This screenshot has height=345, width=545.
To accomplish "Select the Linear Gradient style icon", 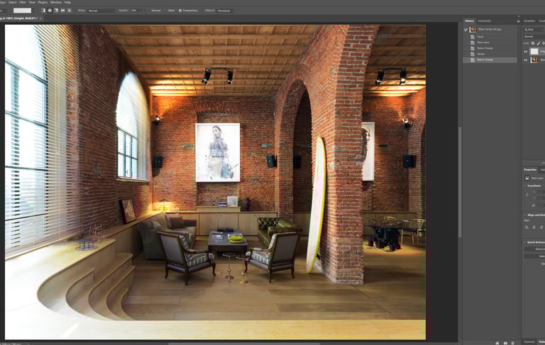I will (x=43, y=11).
